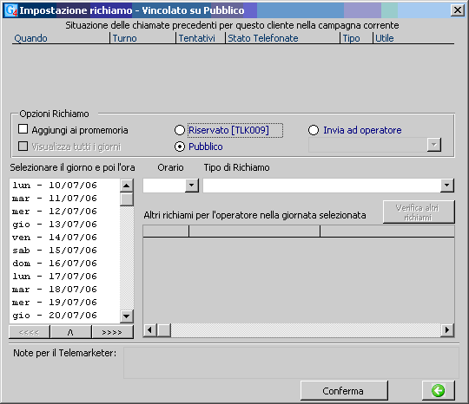Click the Stato Telefonate column header
The image size is (469, 404).
point(263,38)
